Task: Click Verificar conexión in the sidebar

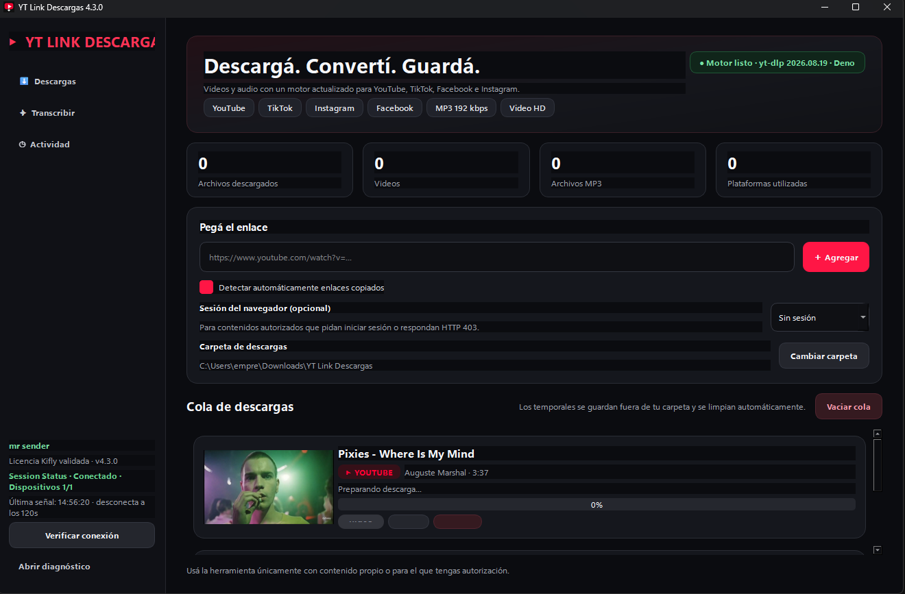Action: 82,536
